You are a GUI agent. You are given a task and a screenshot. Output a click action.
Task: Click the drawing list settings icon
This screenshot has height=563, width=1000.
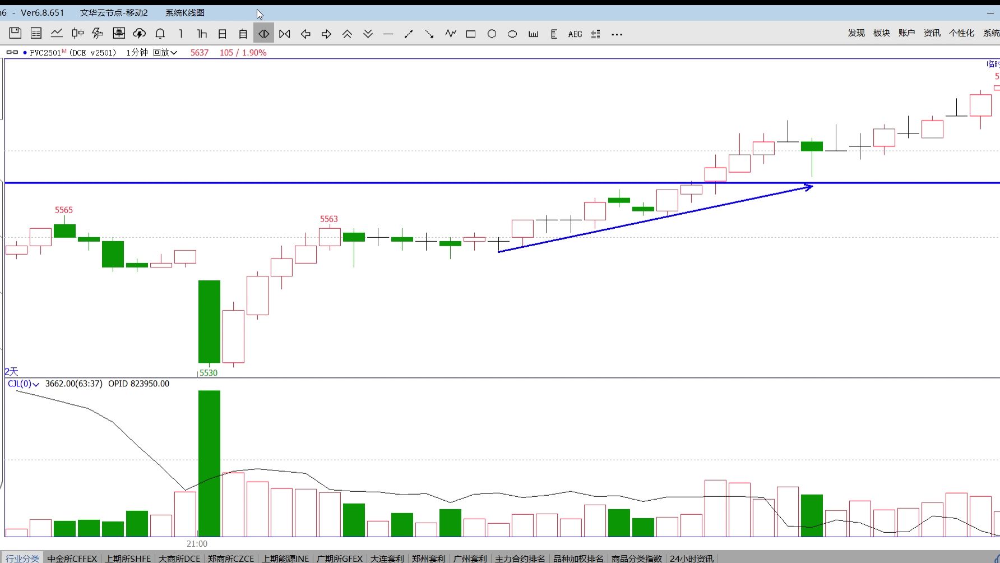point(596,34)
